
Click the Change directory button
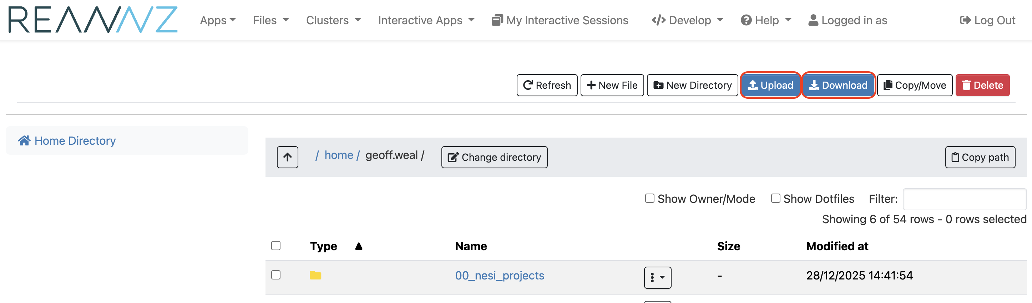(494, 157)
